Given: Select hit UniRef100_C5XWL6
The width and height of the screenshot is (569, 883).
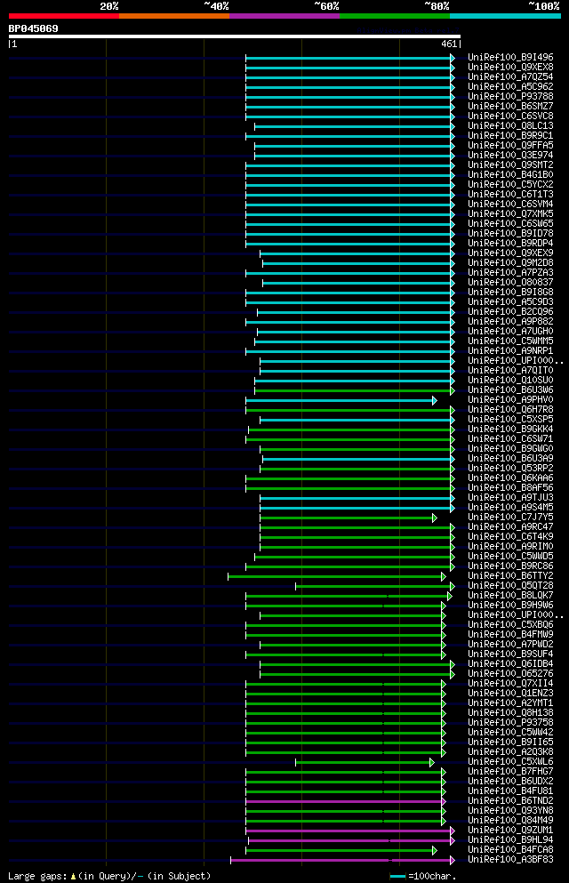Looking at the screenshot, I should click(510, 761).
